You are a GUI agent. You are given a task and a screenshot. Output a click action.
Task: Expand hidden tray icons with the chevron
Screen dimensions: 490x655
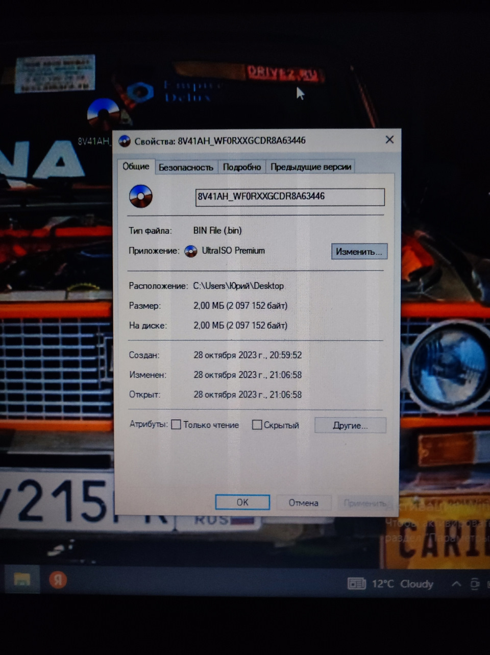456,584
